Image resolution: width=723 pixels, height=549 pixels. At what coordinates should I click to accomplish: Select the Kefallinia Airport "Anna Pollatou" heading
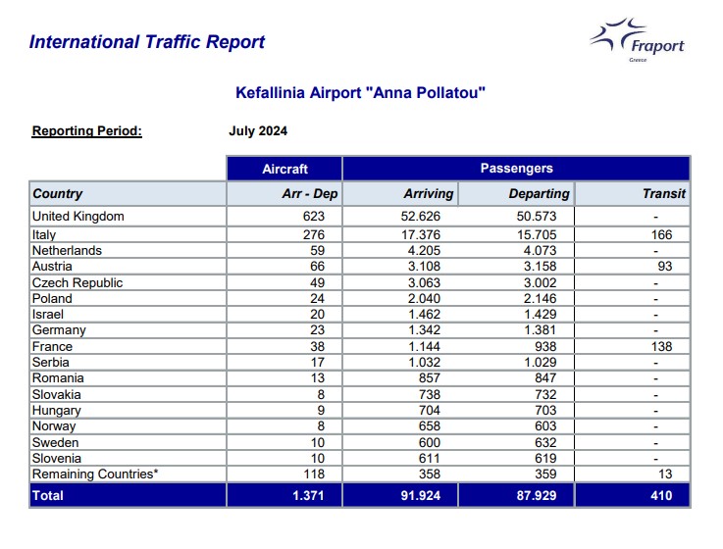pos(361,93)
